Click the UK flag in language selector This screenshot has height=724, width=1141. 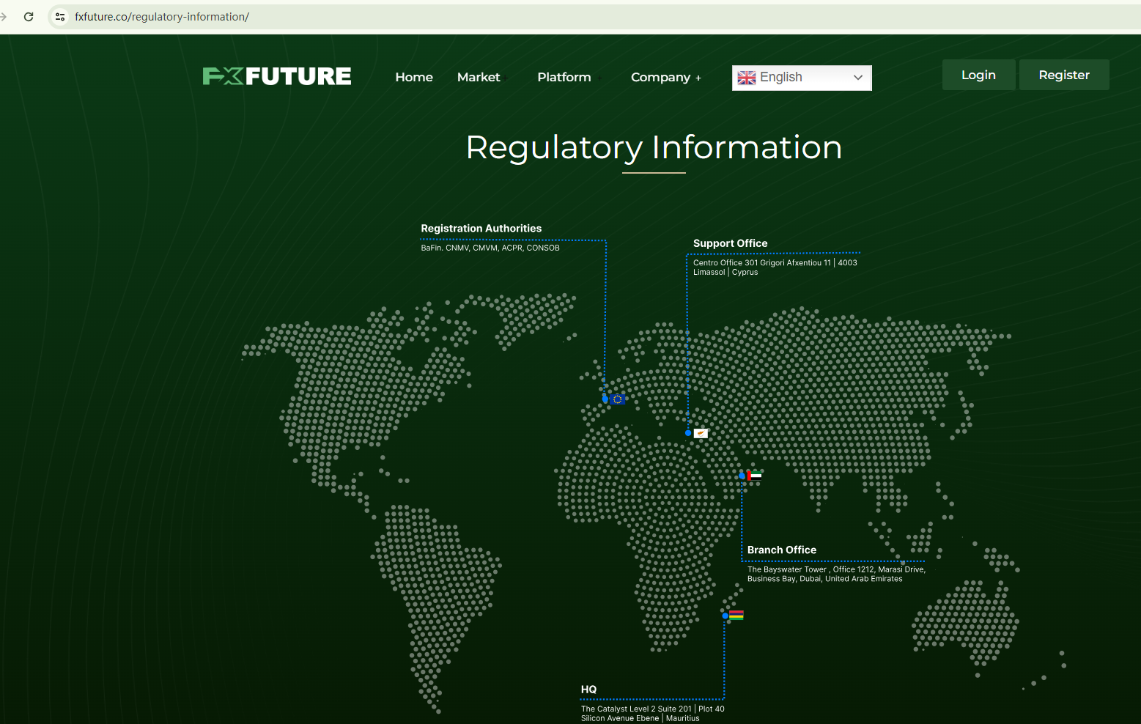[747, 78]
